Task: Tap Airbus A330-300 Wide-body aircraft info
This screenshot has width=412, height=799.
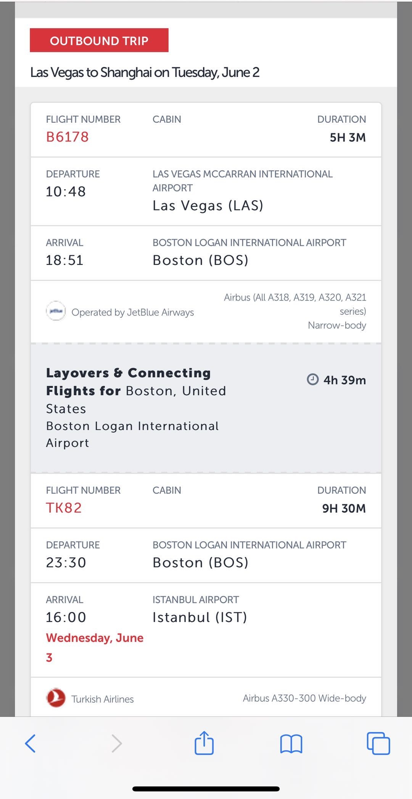Action: click(x=304, y=698)
